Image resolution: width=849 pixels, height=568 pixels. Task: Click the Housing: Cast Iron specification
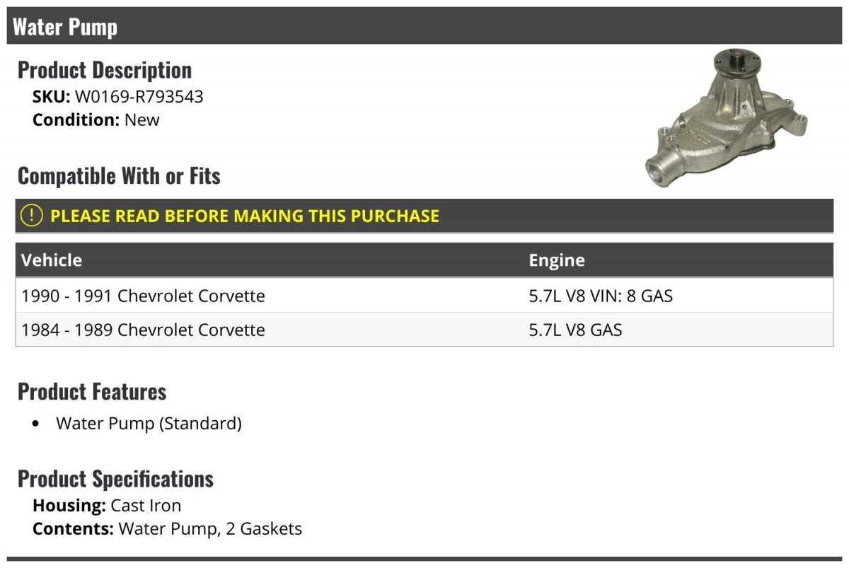pos(107,506)
